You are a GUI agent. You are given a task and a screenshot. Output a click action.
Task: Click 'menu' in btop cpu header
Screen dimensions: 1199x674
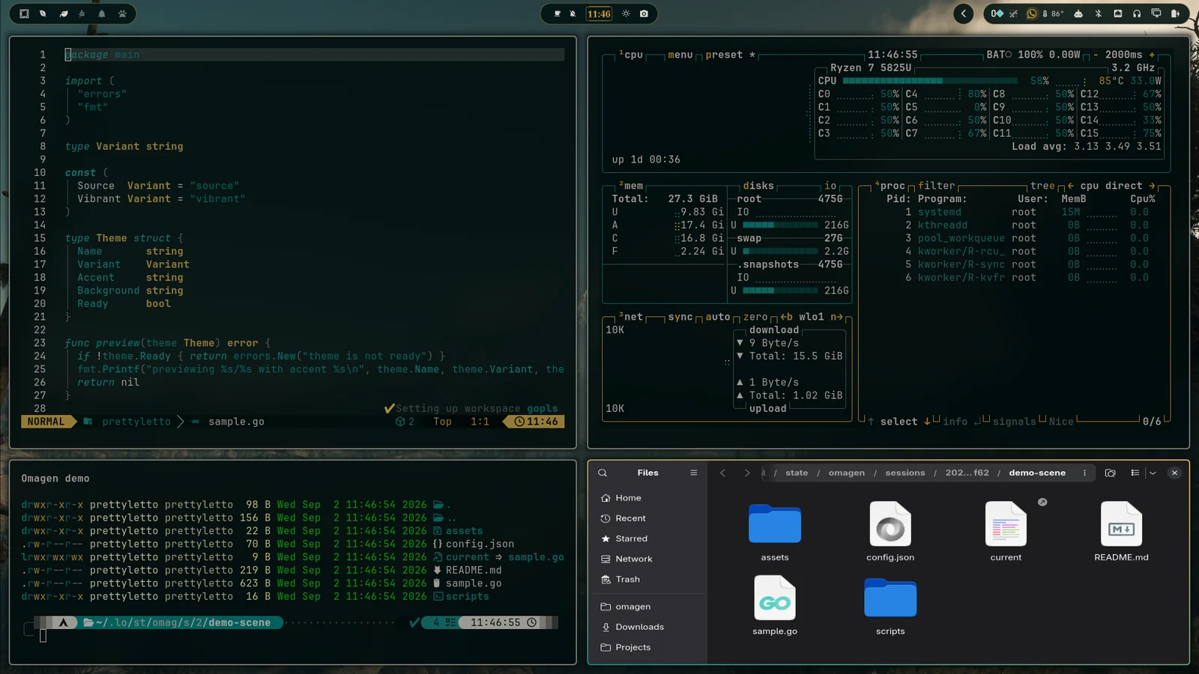680,55
